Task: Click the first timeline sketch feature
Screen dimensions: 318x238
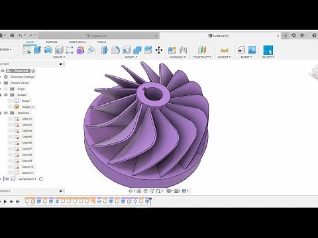Action: (x=27, y=201)
